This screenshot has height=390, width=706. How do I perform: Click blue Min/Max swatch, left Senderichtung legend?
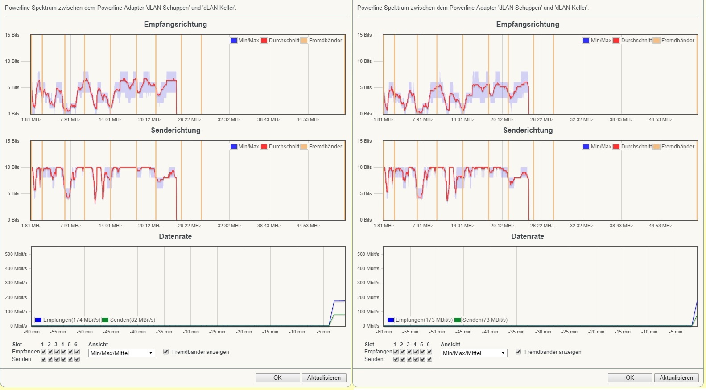[234, 147]
